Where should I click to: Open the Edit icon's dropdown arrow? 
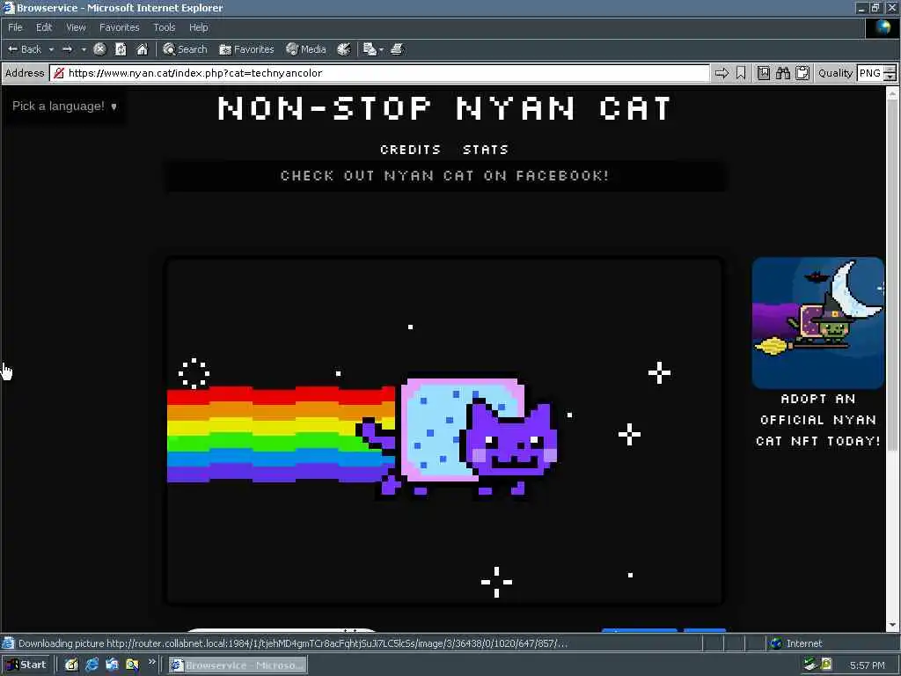pos(382,49)
